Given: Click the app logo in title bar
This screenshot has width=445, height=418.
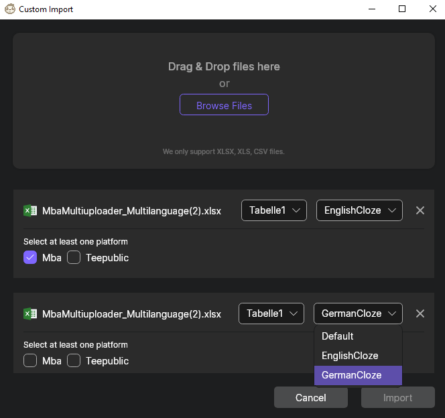Looking at the screenshot, I should (10, 9).
